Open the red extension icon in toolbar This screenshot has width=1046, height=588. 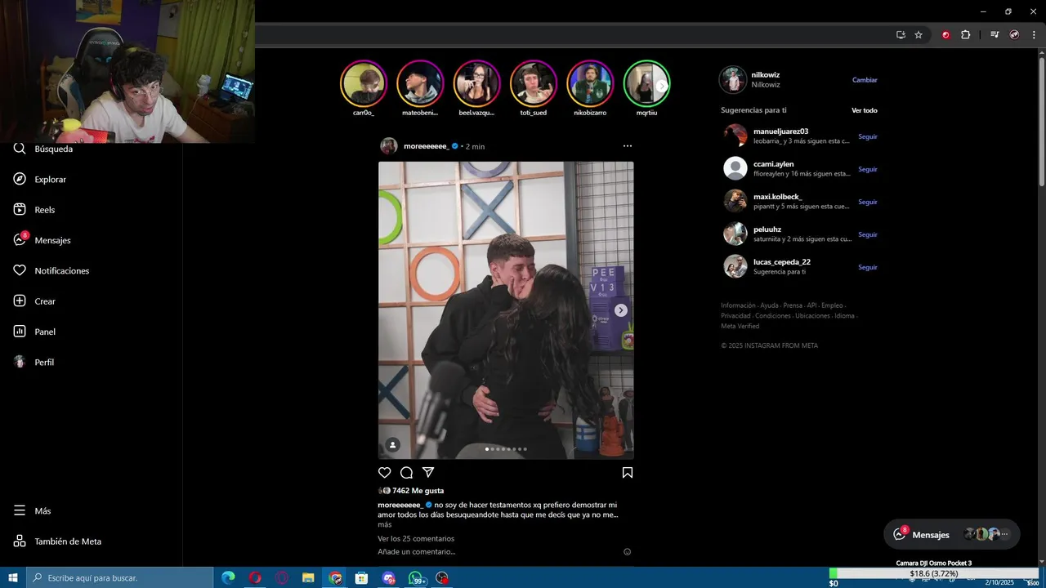946,35
